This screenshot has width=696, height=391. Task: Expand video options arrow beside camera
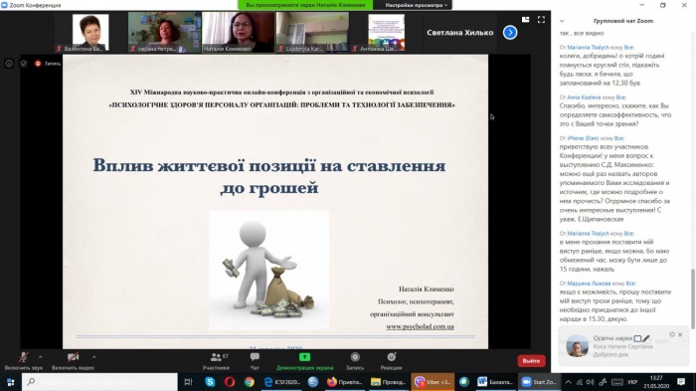pos(94,357)
